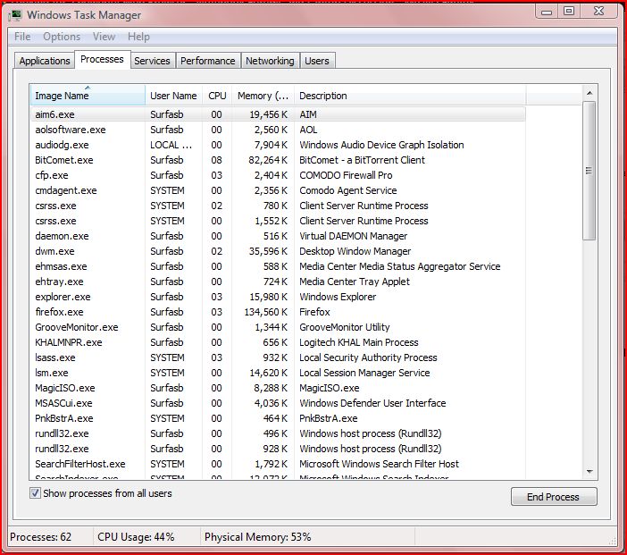Screen dimensions: 627x555
Task: Click the Virtual DAEMON Manager description
Action: coord(354,236)
